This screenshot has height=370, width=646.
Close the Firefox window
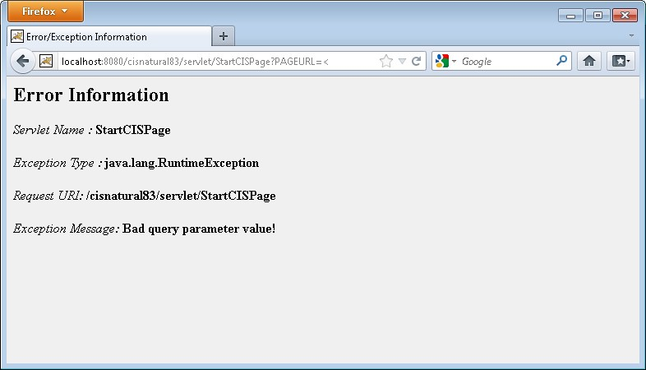(x=625, y=16)
